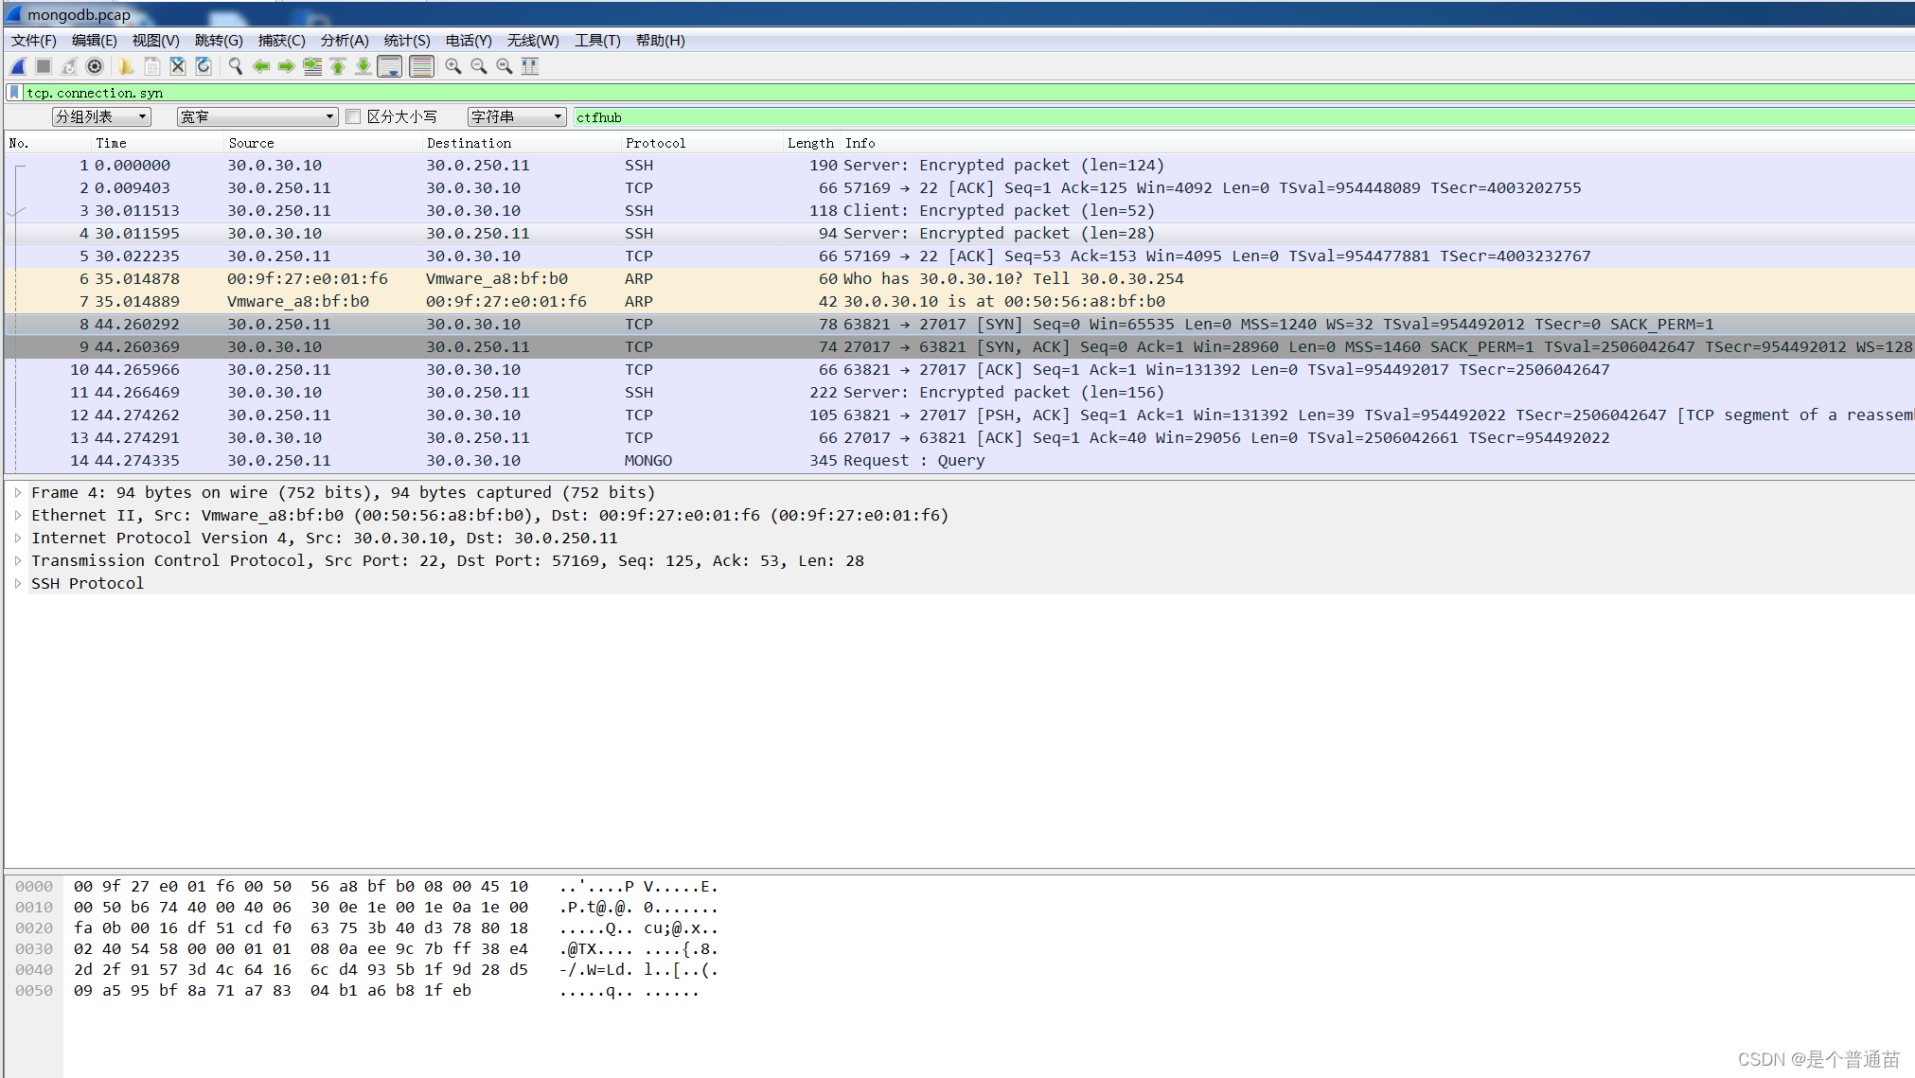The height and width of the screenshot is (1078, 1915).
Task: Toggle packet list colorization button
Action: [422, 66]
